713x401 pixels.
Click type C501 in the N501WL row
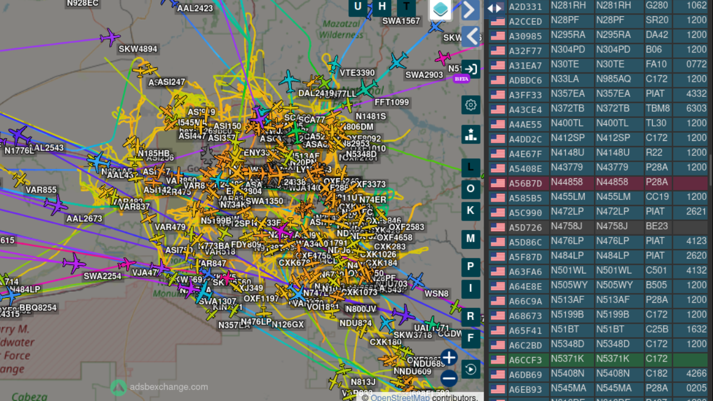657,271
